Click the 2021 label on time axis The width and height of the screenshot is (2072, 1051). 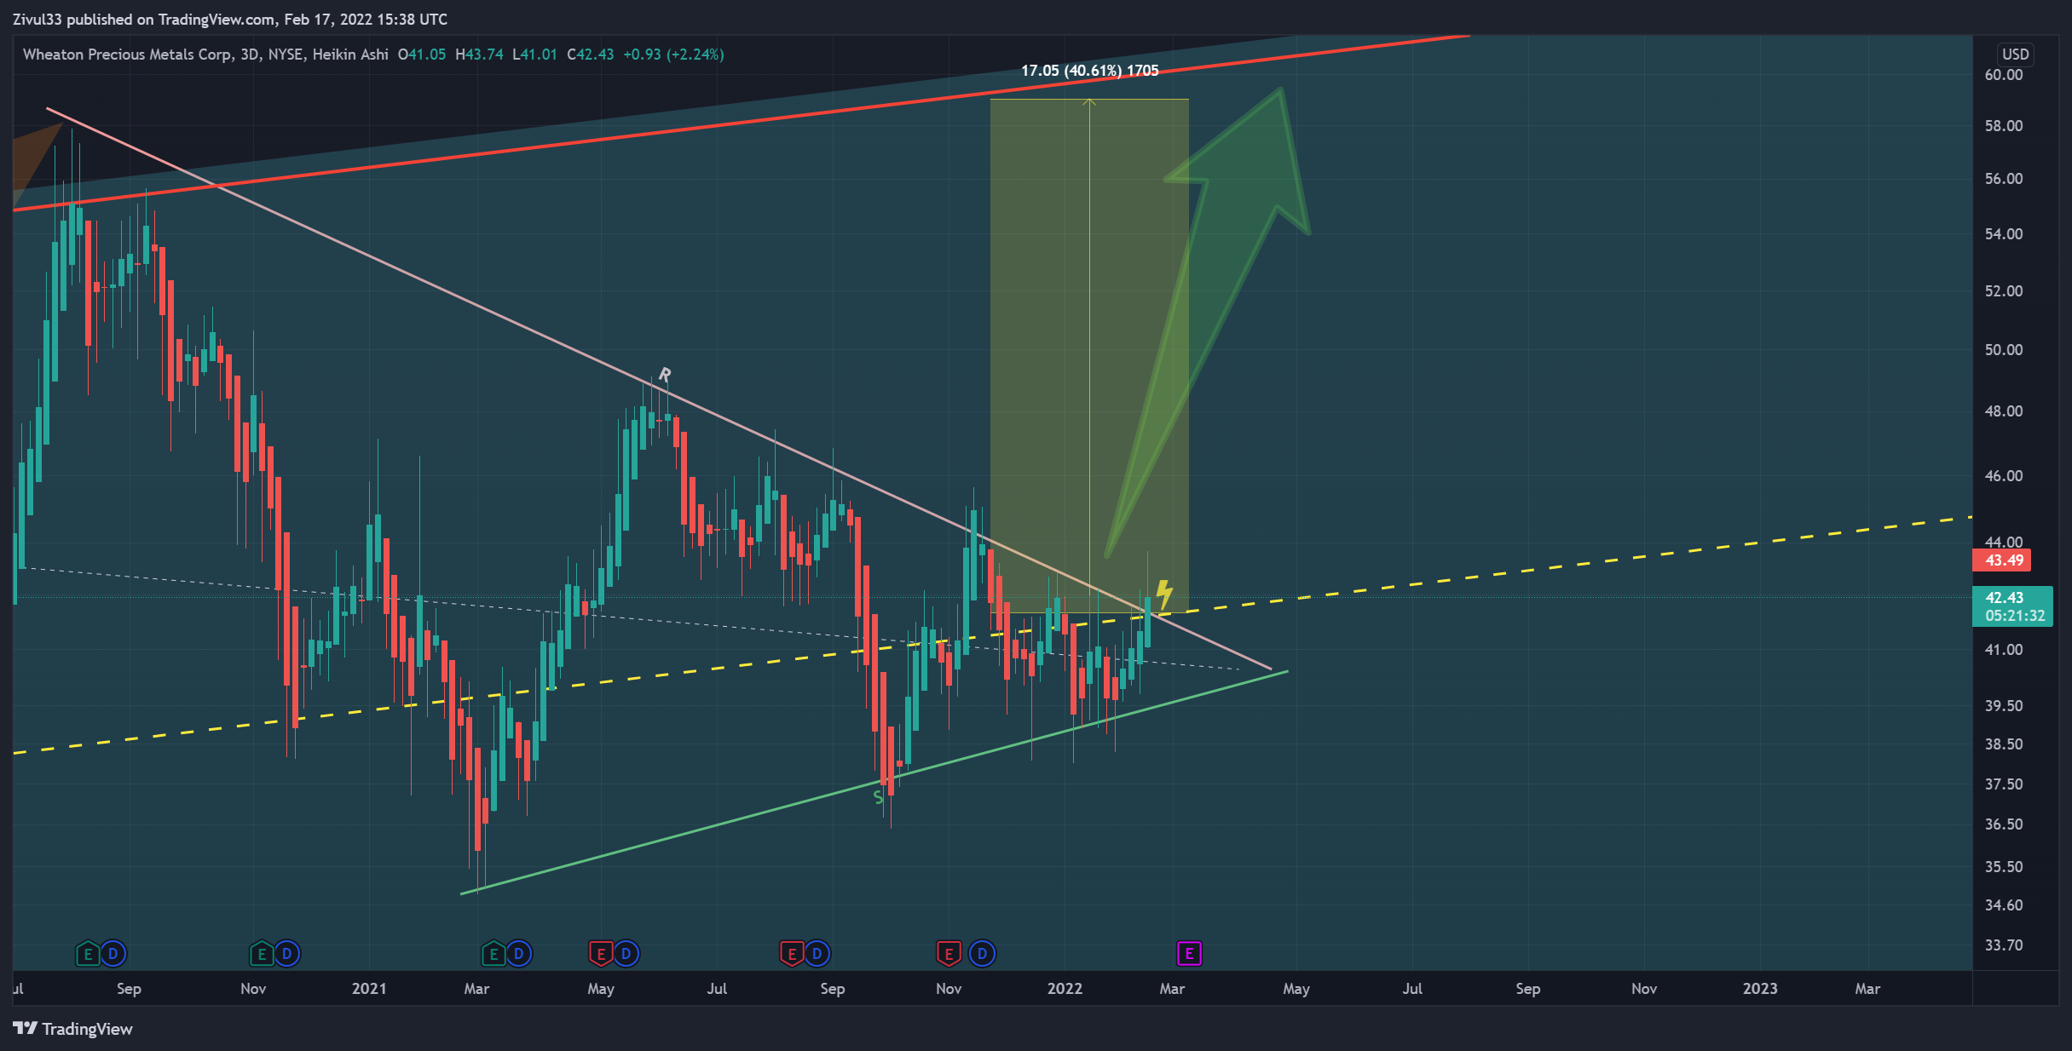coord(369,989)
